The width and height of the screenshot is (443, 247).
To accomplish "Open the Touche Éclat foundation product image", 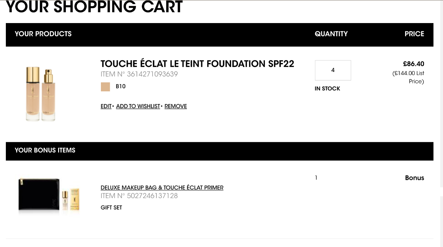I will click(x=41, y=94).
